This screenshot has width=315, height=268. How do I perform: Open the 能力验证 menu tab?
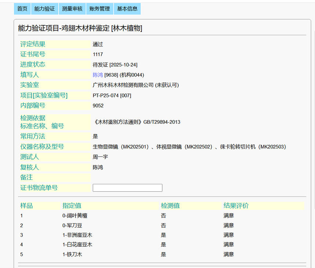45,9
